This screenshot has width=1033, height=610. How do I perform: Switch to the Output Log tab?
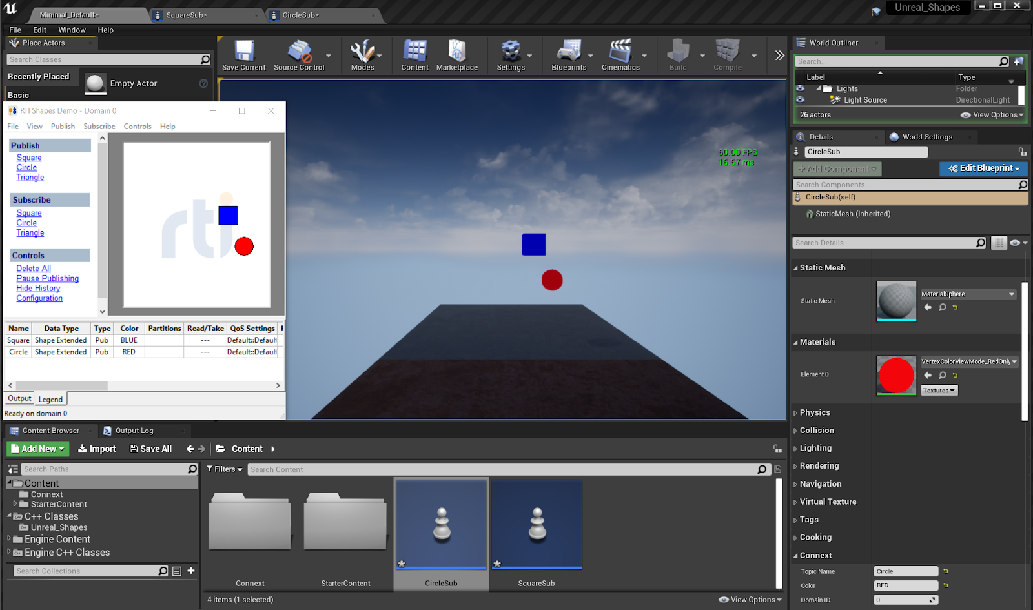coord(134,431)
